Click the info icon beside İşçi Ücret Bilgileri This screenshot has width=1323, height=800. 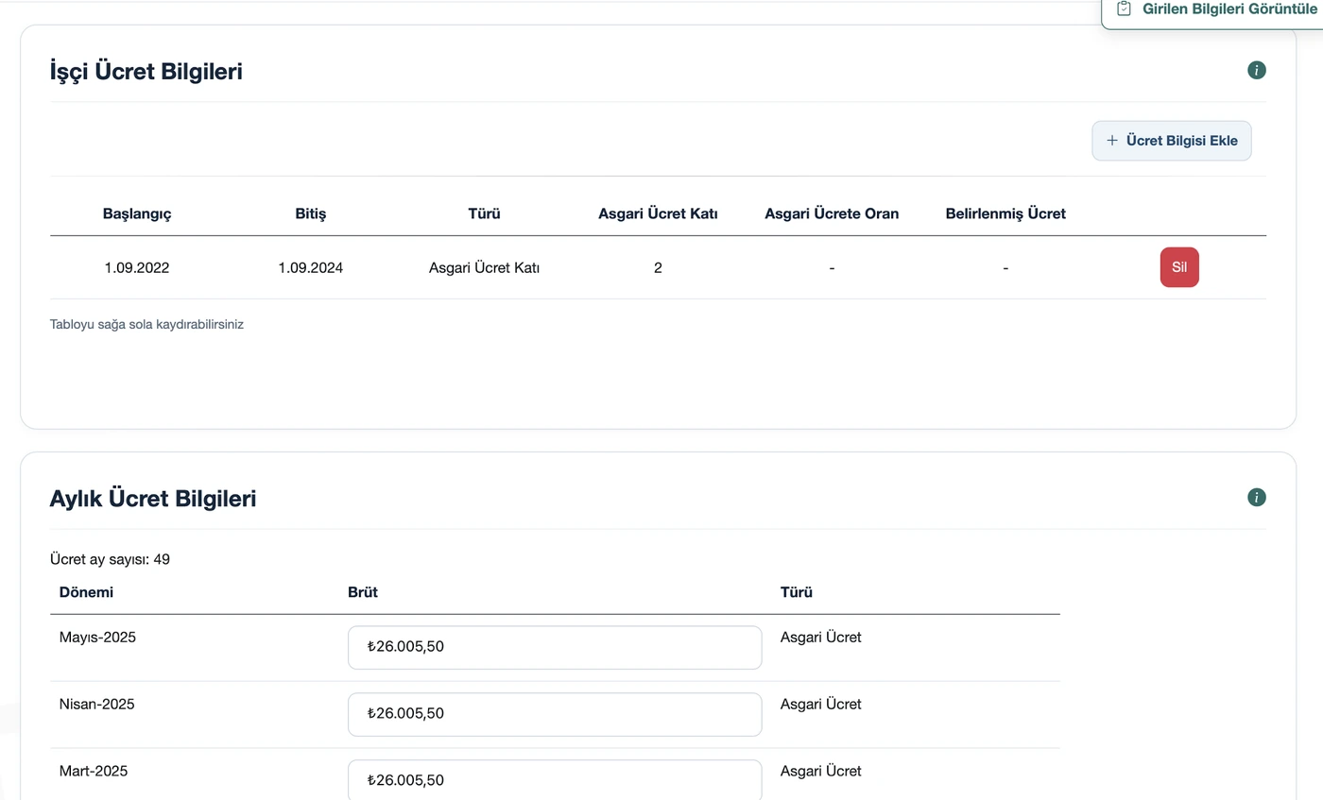(1256, 70)
